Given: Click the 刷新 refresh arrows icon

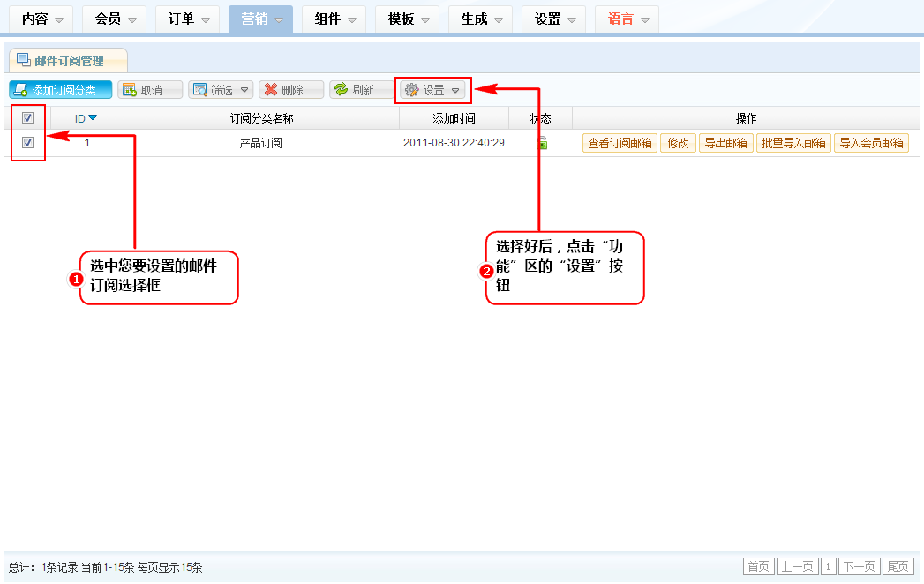Looking at the screenshot, I should 341,90.
